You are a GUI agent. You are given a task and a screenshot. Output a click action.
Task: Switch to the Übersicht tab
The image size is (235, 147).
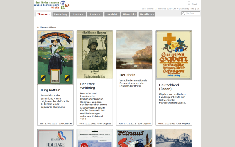pyautogui.click(x=129, y=14)
